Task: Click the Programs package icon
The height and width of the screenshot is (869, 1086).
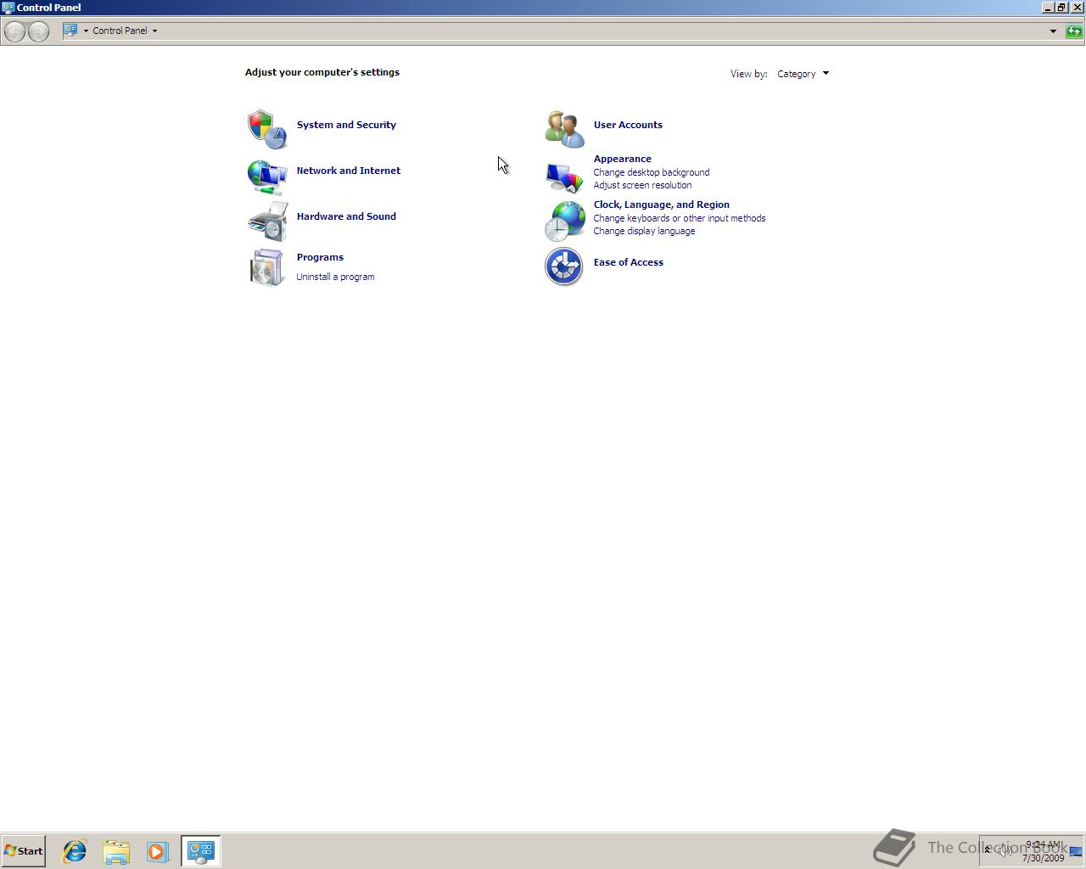Action: coord(266,267)
